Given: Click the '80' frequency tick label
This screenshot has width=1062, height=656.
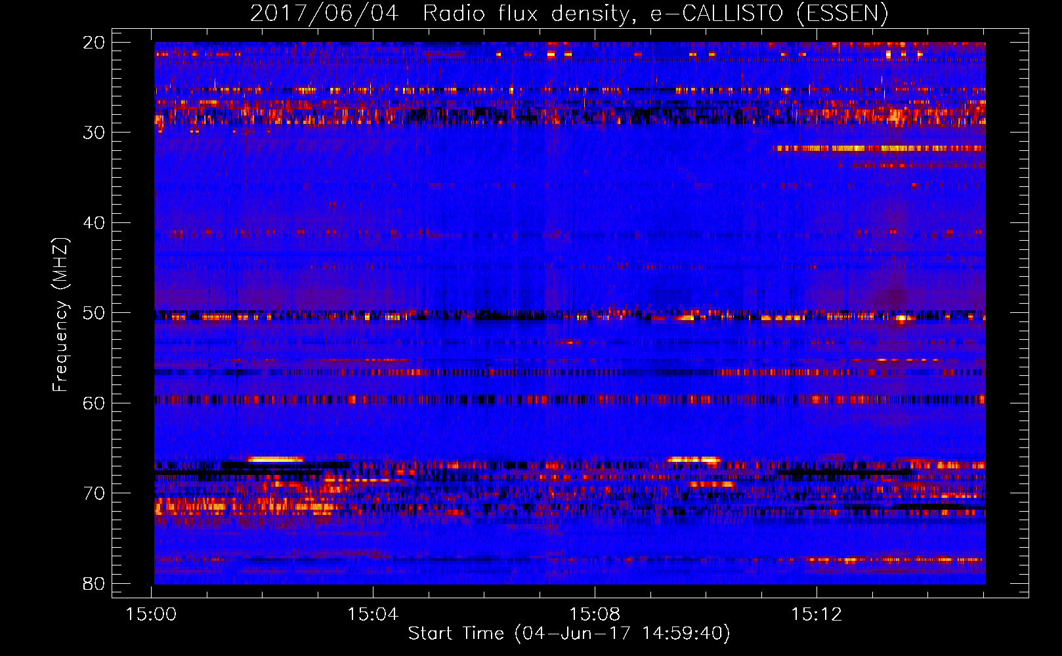Looking at the screenshot, I should click(x=94, y=583).
